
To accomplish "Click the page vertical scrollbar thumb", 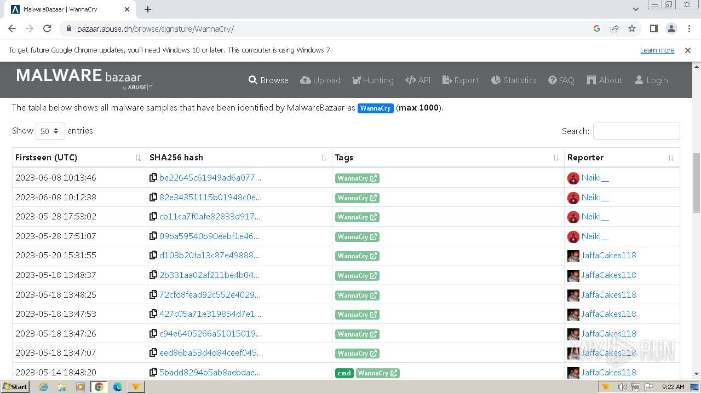I will (697, 183).
